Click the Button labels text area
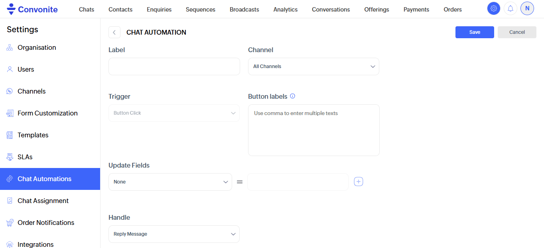This screenshot has width=544, height=248. click(313, 130)
